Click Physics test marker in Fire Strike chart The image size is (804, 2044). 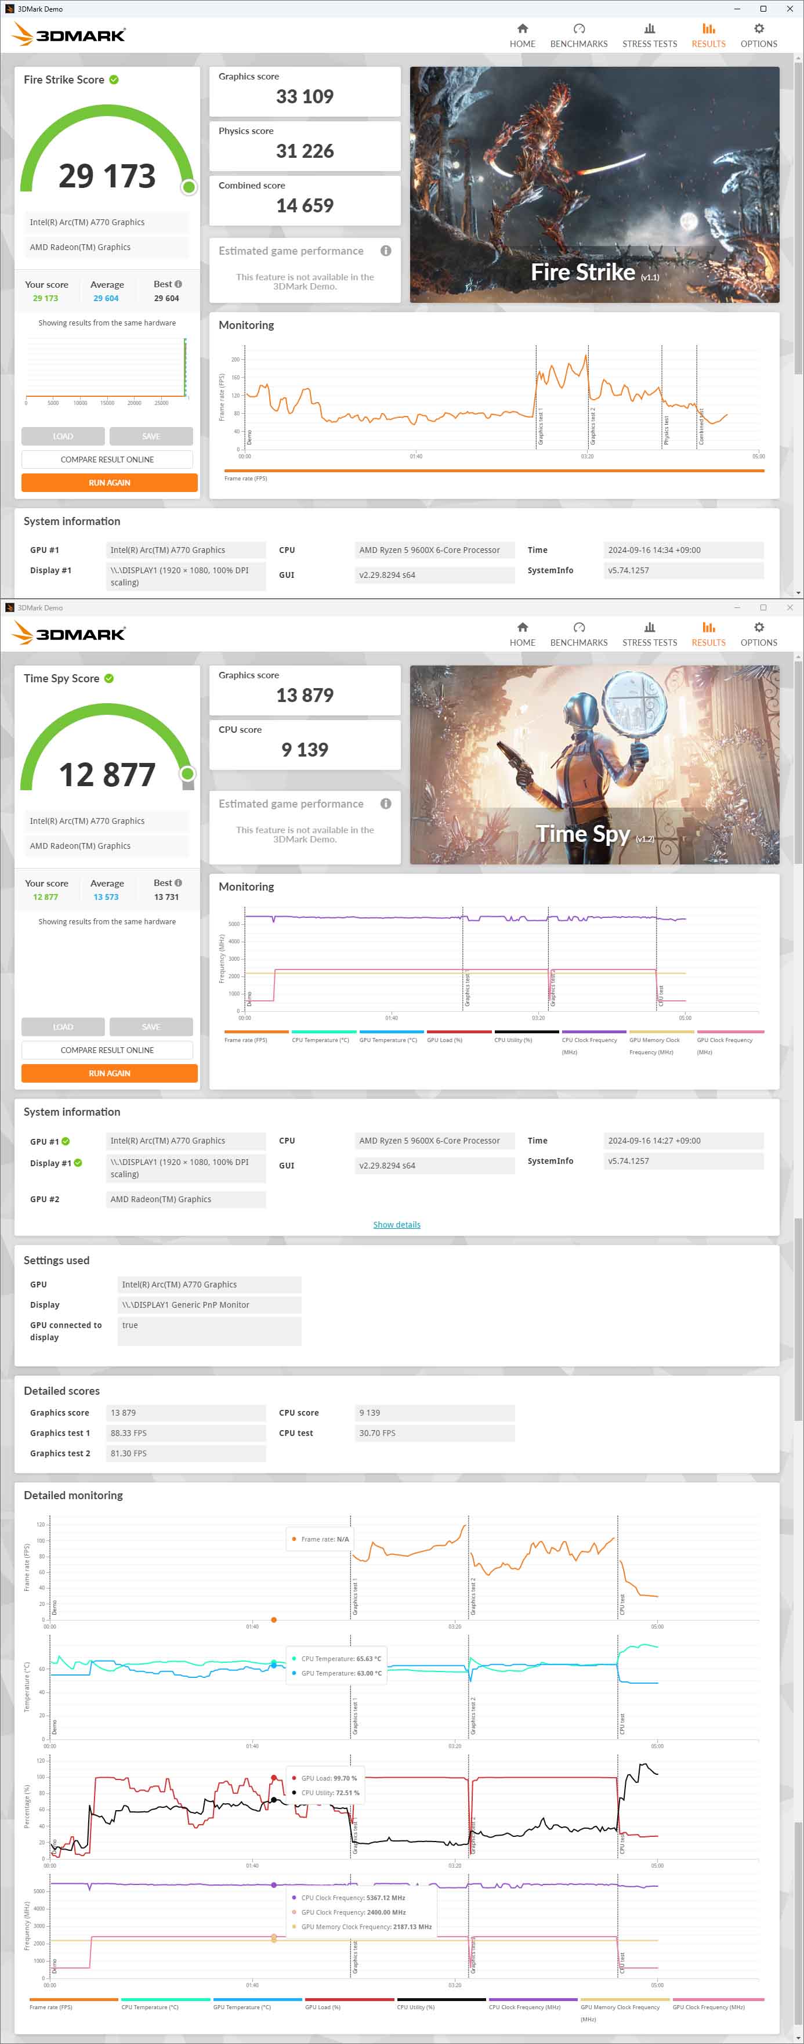tap(666, 430)
